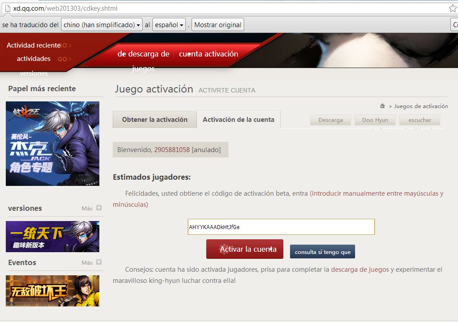Click the bookmark star icon in address bar
Screen dimensions: 458x322
click(x=453, y=8)
